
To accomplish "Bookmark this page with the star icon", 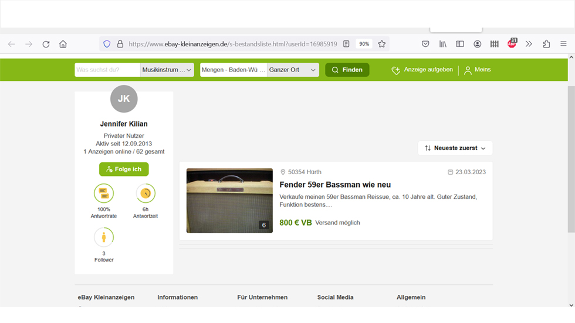I will [382, 44].
